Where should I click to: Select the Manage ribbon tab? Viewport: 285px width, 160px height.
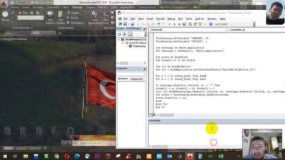click(77, 7)
